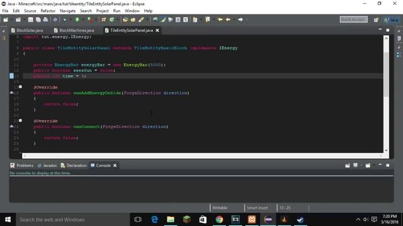
Task: Open the Refactor menu
Action: 48,11
